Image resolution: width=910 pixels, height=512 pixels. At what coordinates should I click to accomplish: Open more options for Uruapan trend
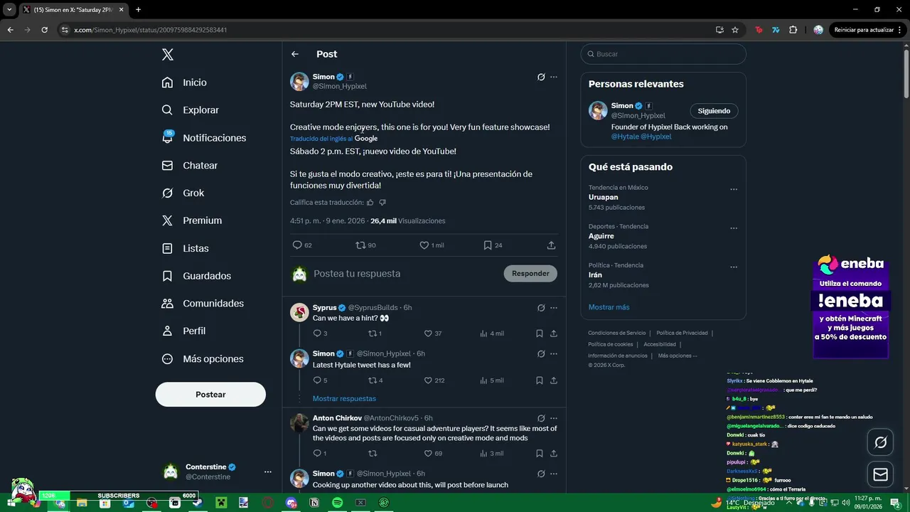tap(734, 190)
